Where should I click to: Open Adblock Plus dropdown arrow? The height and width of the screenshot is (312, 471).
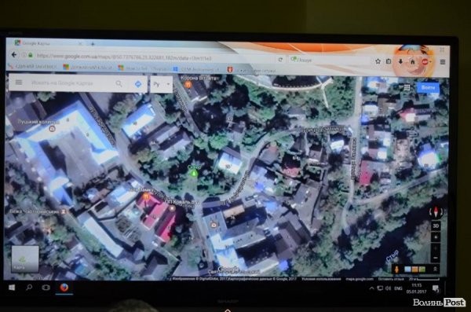point(431,62)
